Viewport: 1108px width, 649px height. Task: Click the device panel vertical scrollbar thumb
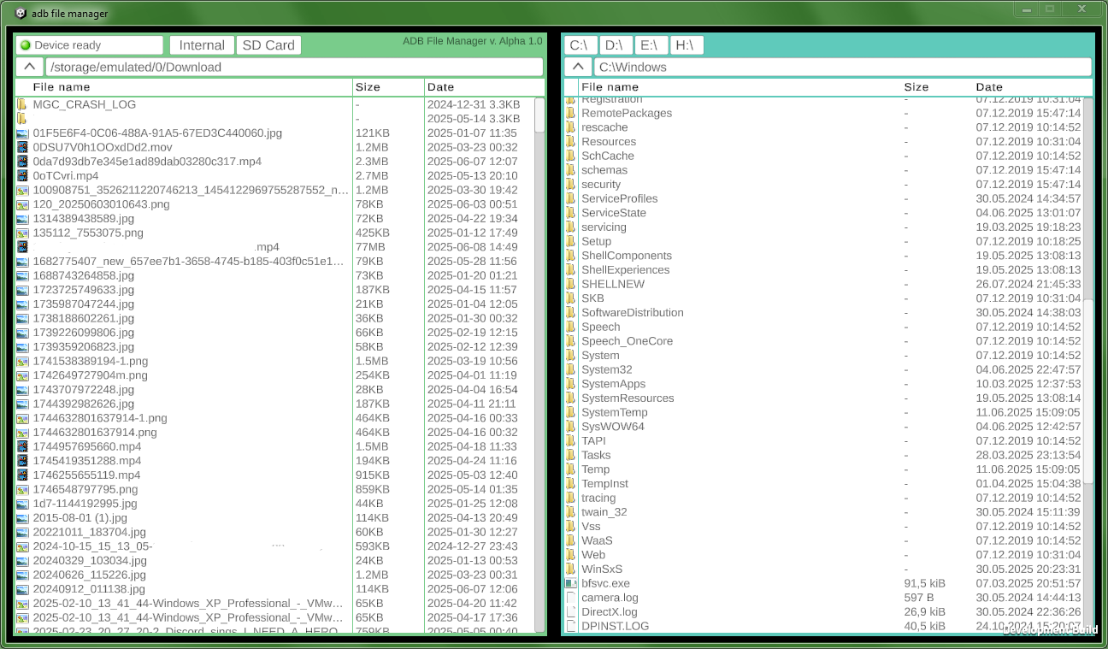tap(539, 115)
